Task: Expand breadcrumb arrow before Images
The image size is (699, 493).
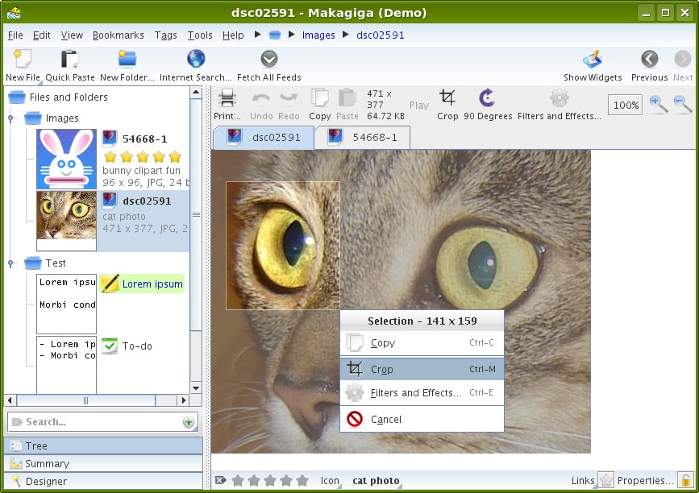Action: pyautogui.click(x=292, y=35)
